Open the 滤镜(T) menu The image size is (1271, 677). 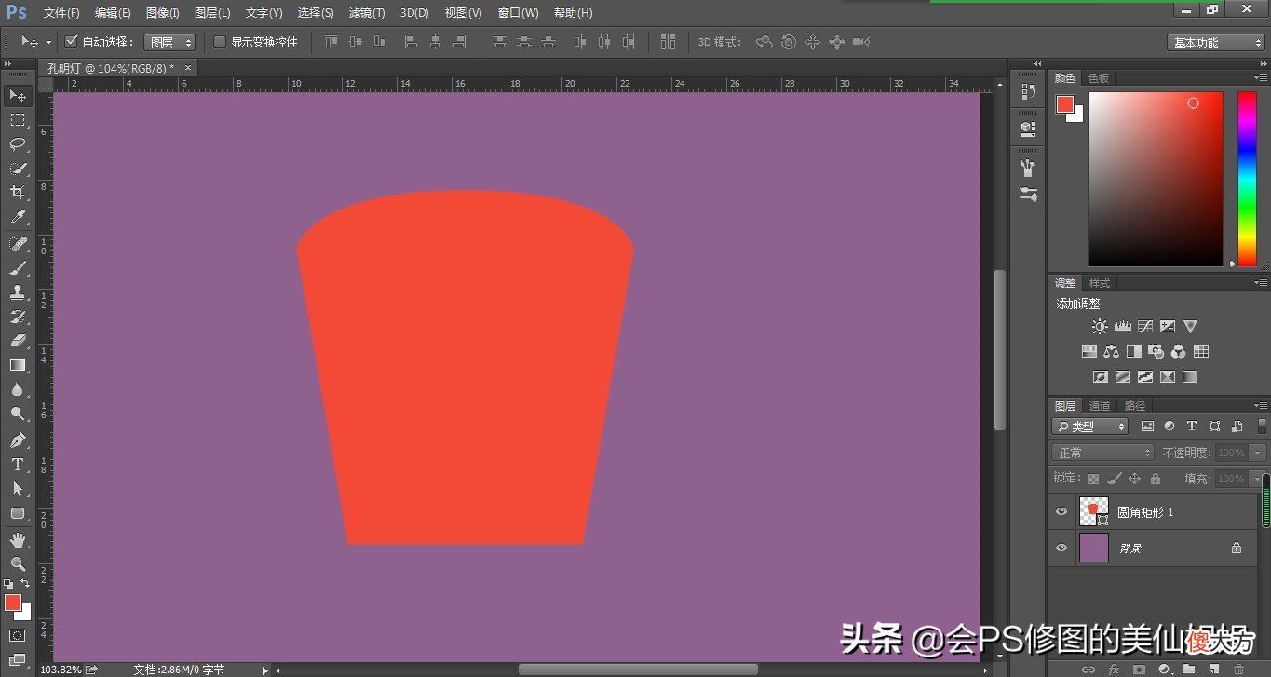366,13
